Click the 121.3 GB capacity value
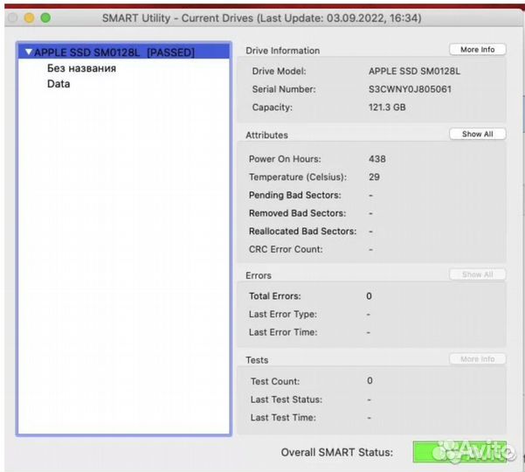 pyautogui.click(x=389, y=108)
